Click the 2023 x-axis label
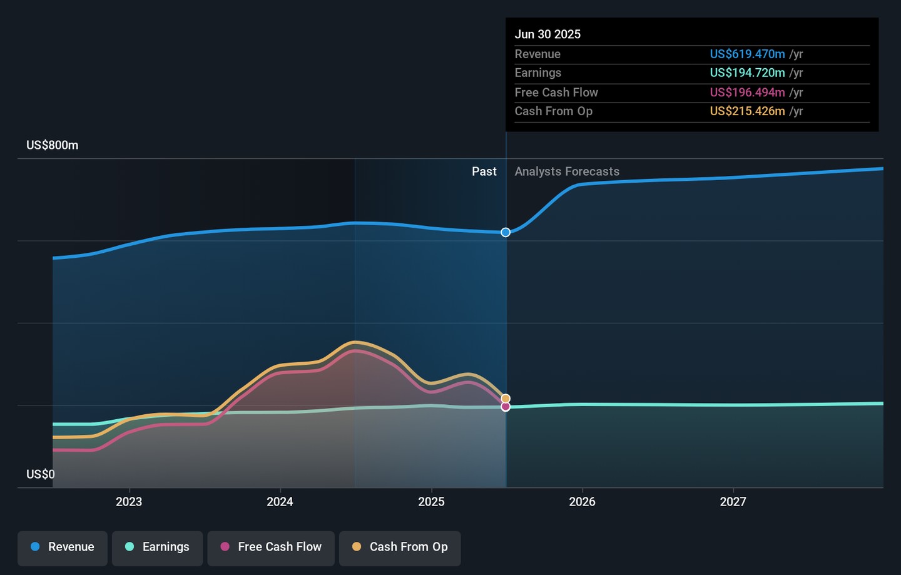Screen dimensions: 901x575 [129, 502]
